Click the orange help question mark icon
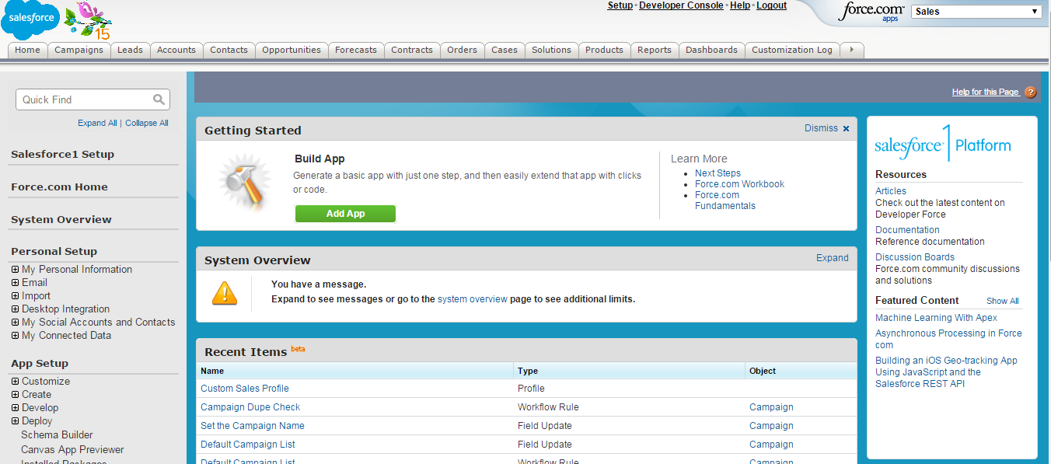The image size is (1051, 464). point(1031,92)
